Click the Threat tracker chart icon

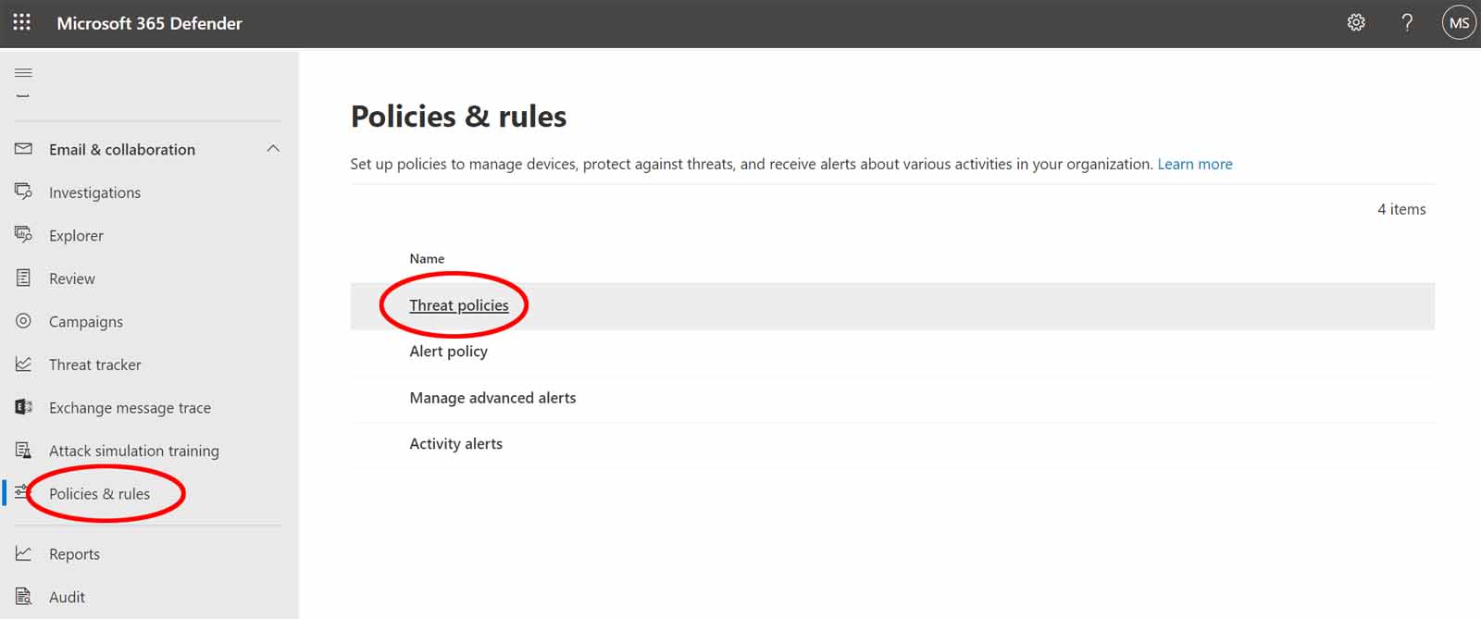[x=23, y=364]
